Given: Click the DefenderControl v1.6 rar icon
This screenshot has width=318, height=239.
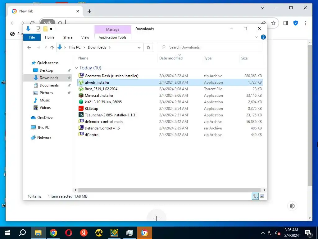Looking at the screenshot, I should [81, 128].
